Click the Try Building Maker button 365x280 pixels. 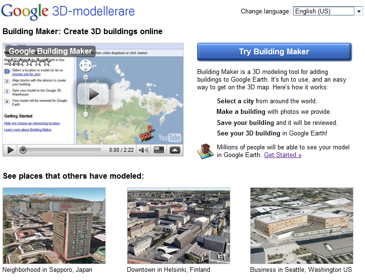tap(274, 51)
